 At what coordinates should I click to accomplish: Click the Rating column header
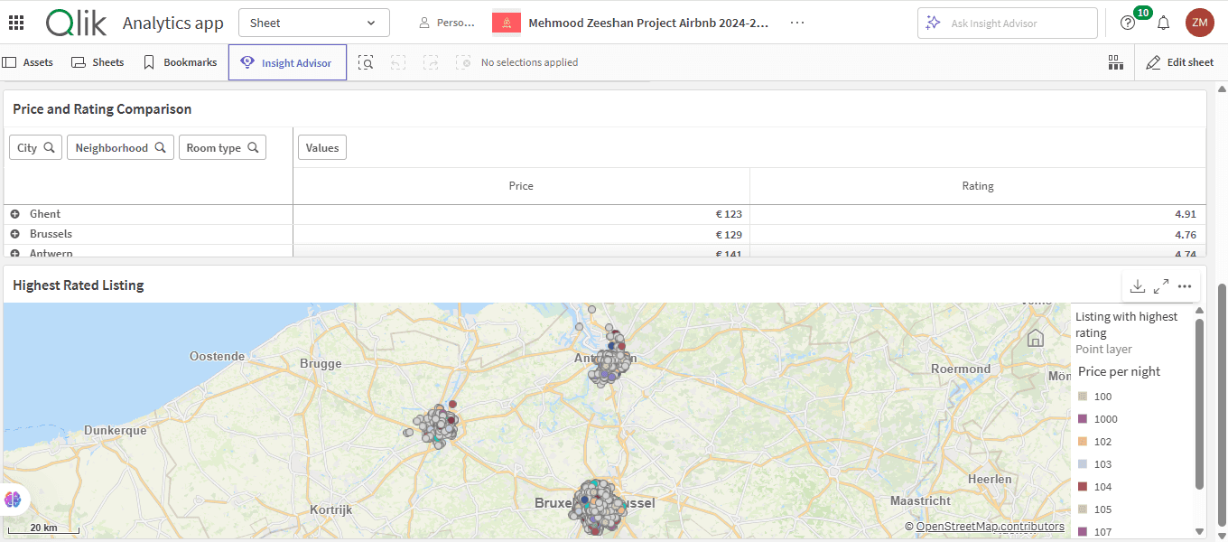(978, 186)
